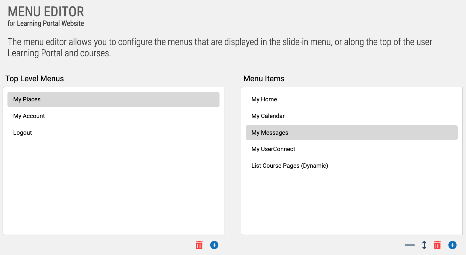Insert a separator line in Menu Items
Image resolution: width=466 pixels, height=255 pixels.
pos(410,245)
